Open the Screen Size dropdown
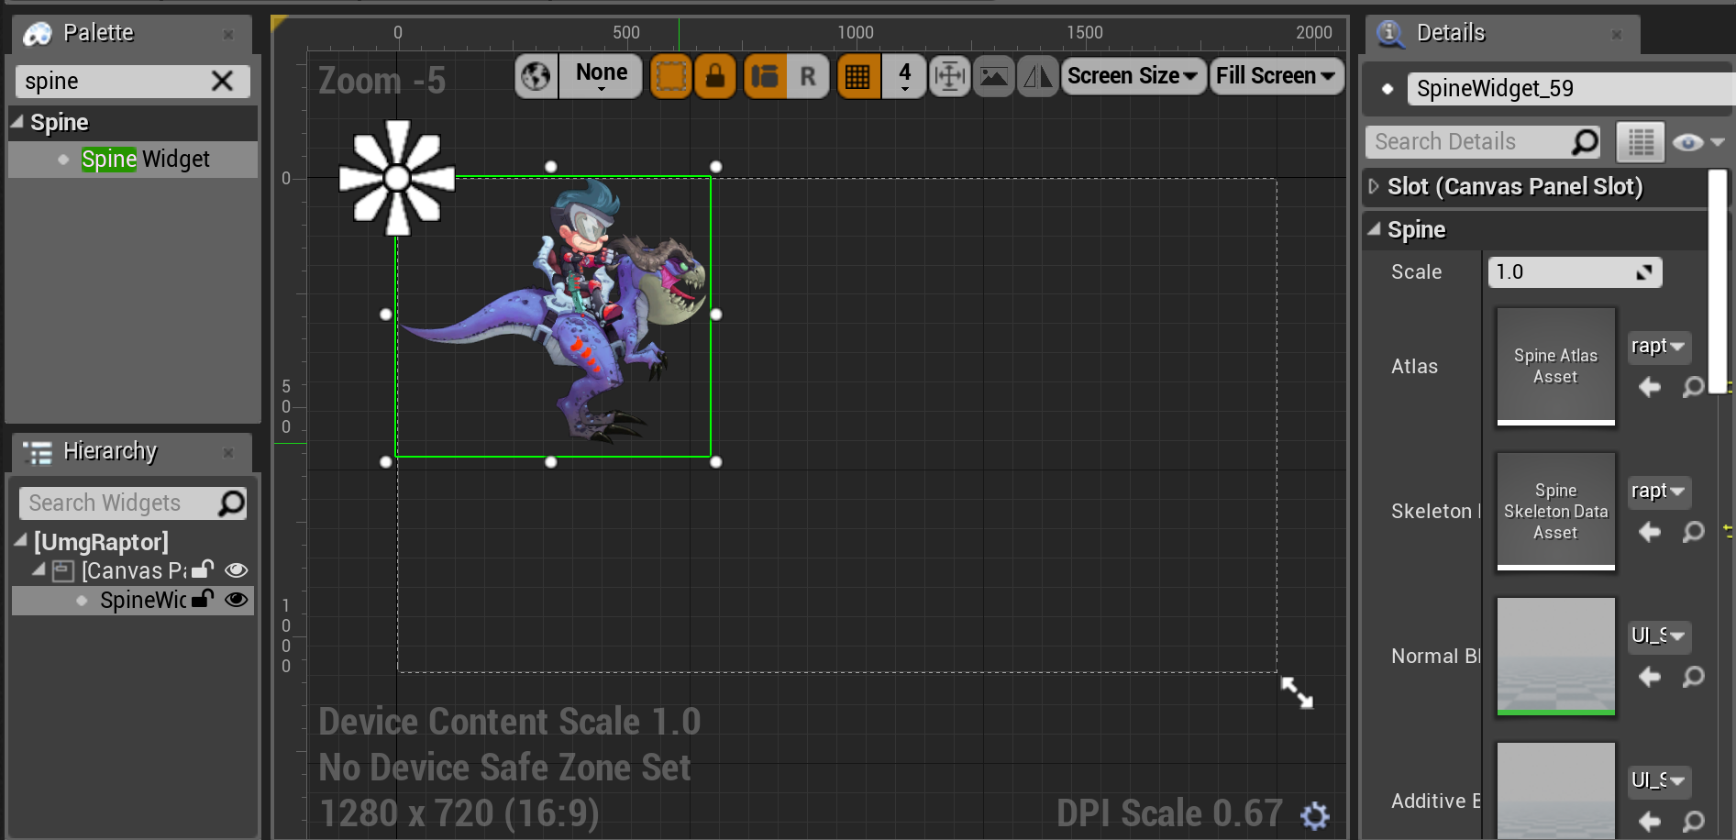 pos(1132,76)
